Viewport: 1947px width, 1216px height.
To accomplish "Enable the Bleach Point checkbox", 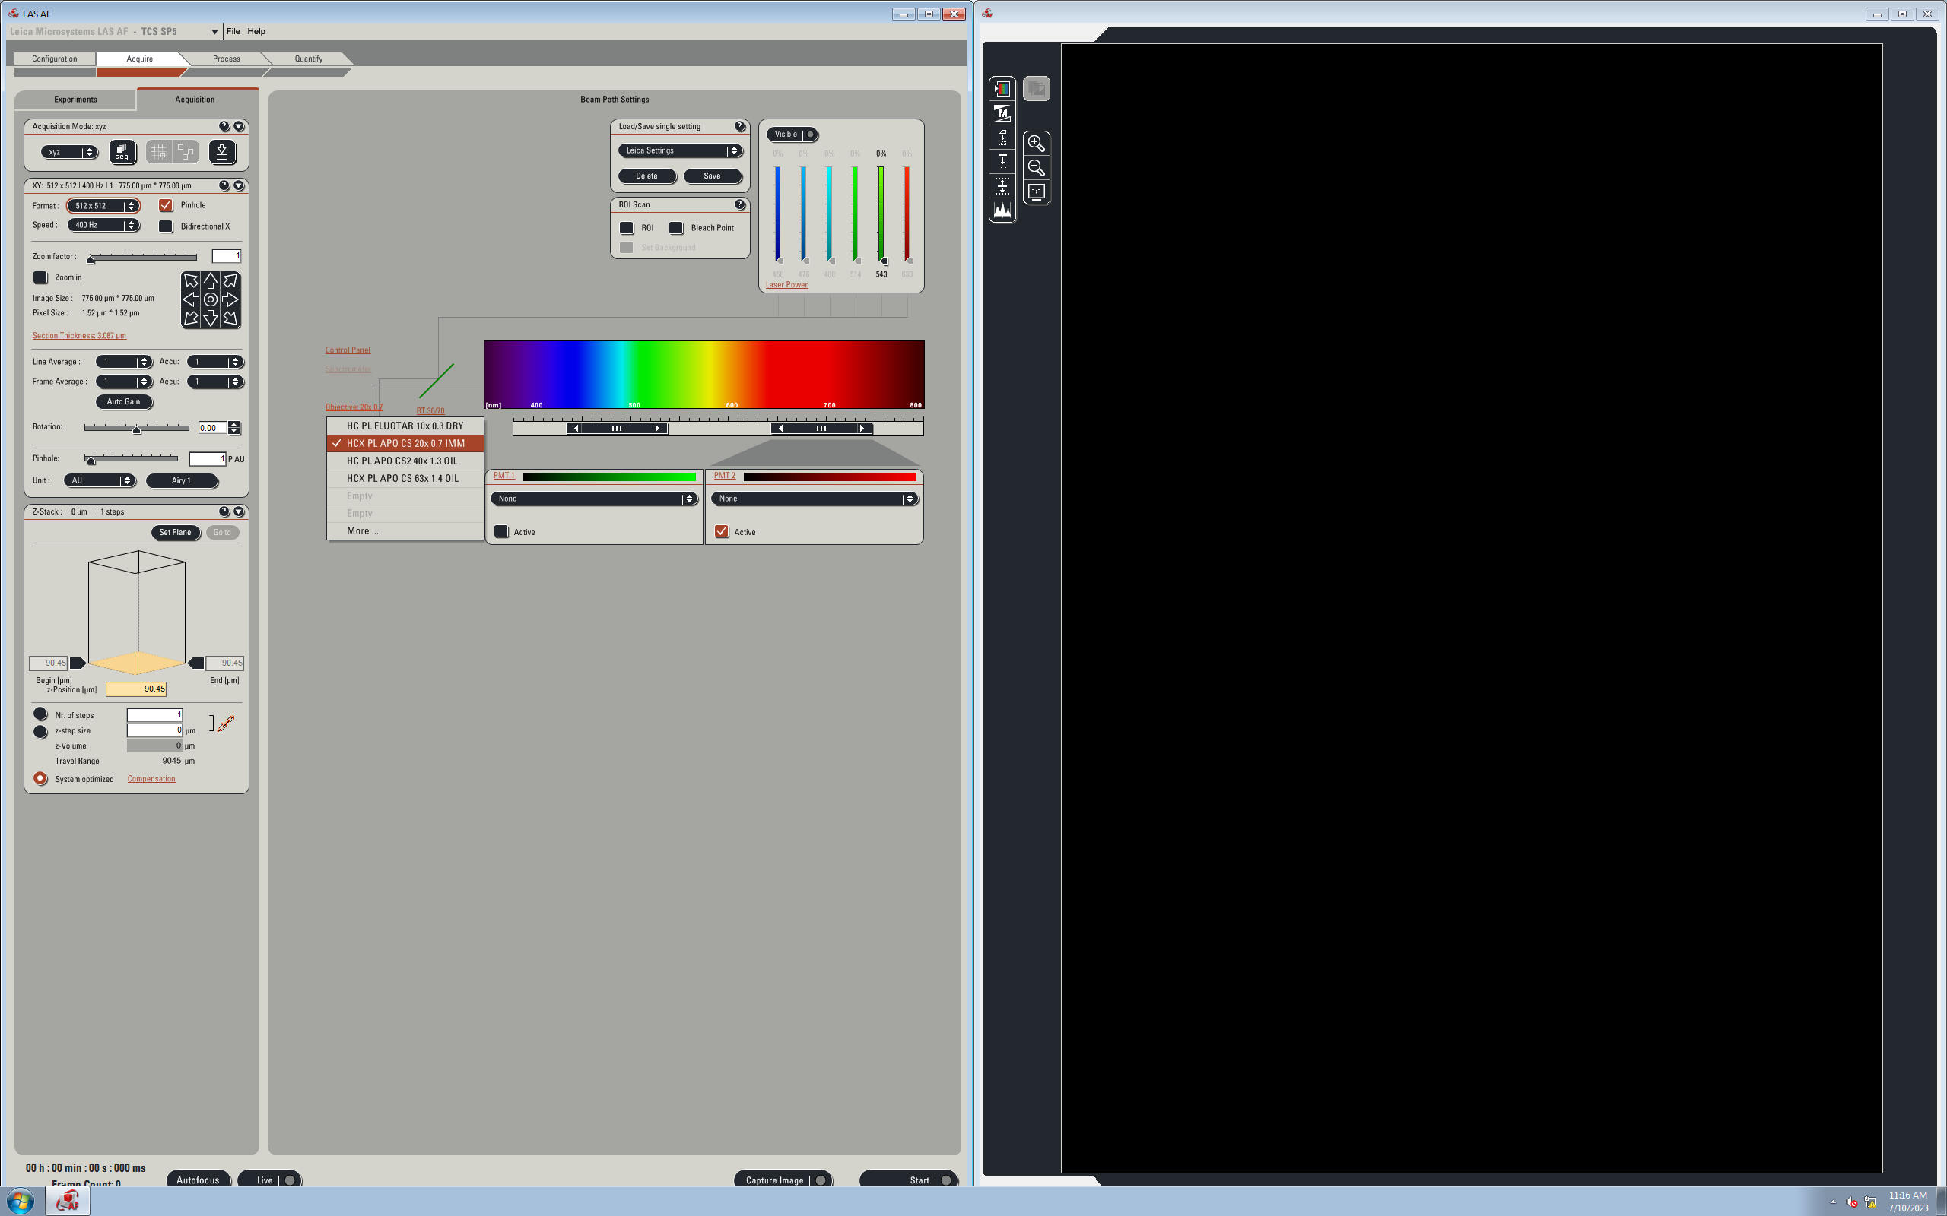I will tap(677, 227).
